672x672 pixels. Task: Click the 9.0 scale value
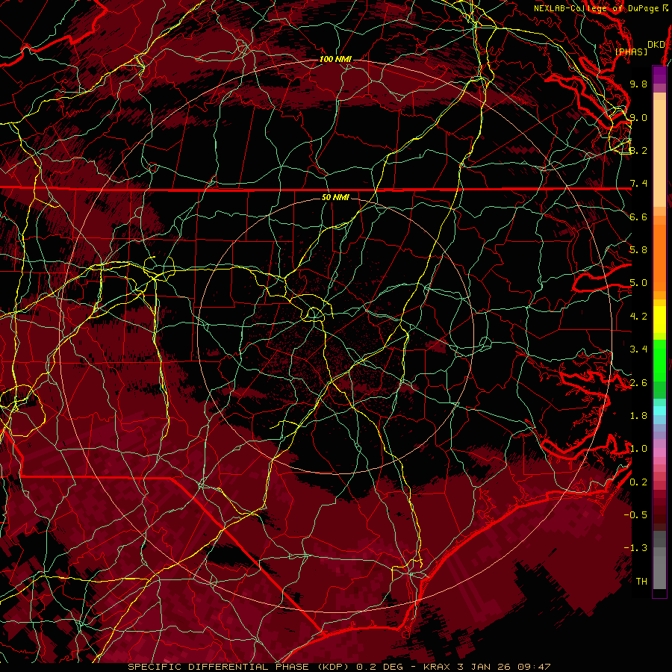638,117
